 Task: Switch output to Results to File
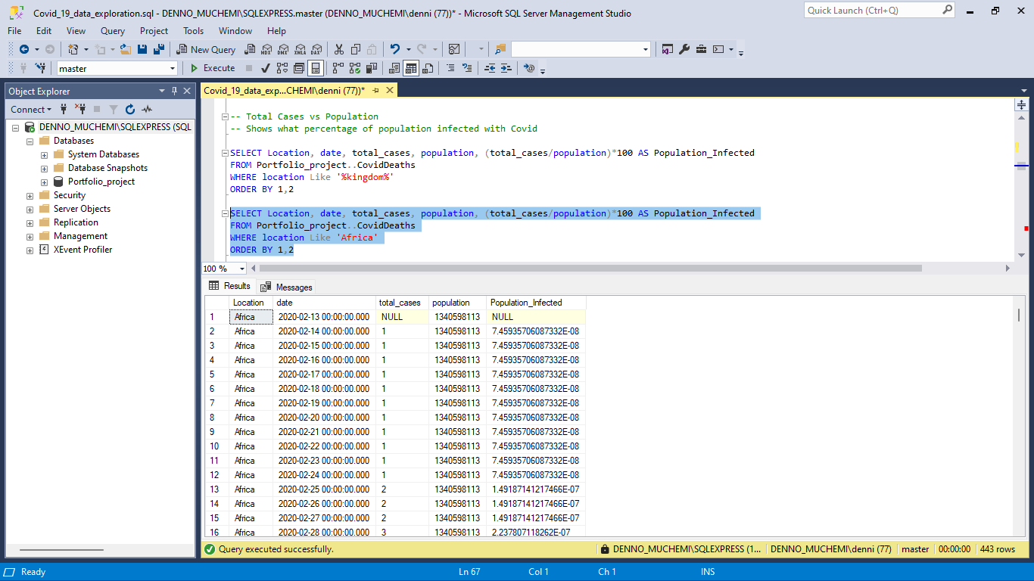click(428, 68)
